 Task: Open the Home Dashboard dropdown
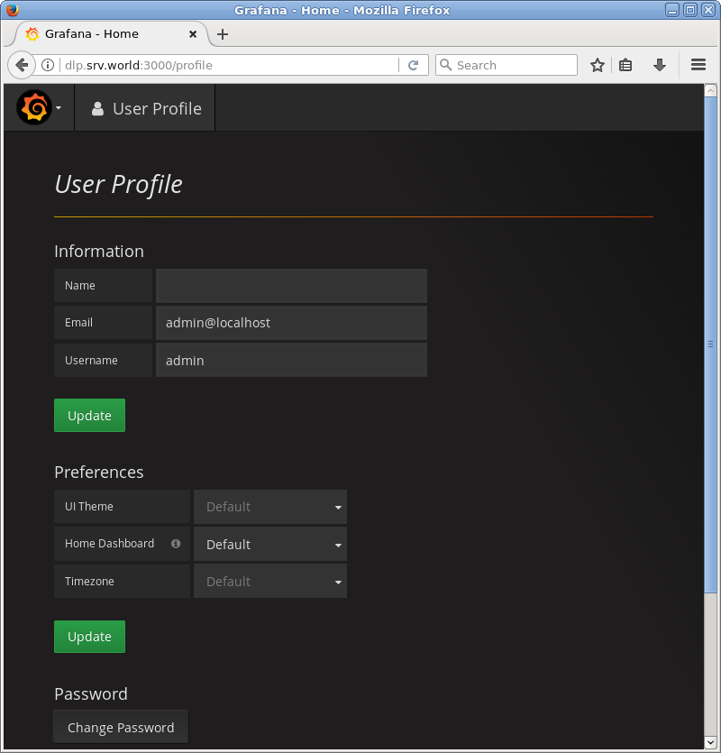click(270, 544)
